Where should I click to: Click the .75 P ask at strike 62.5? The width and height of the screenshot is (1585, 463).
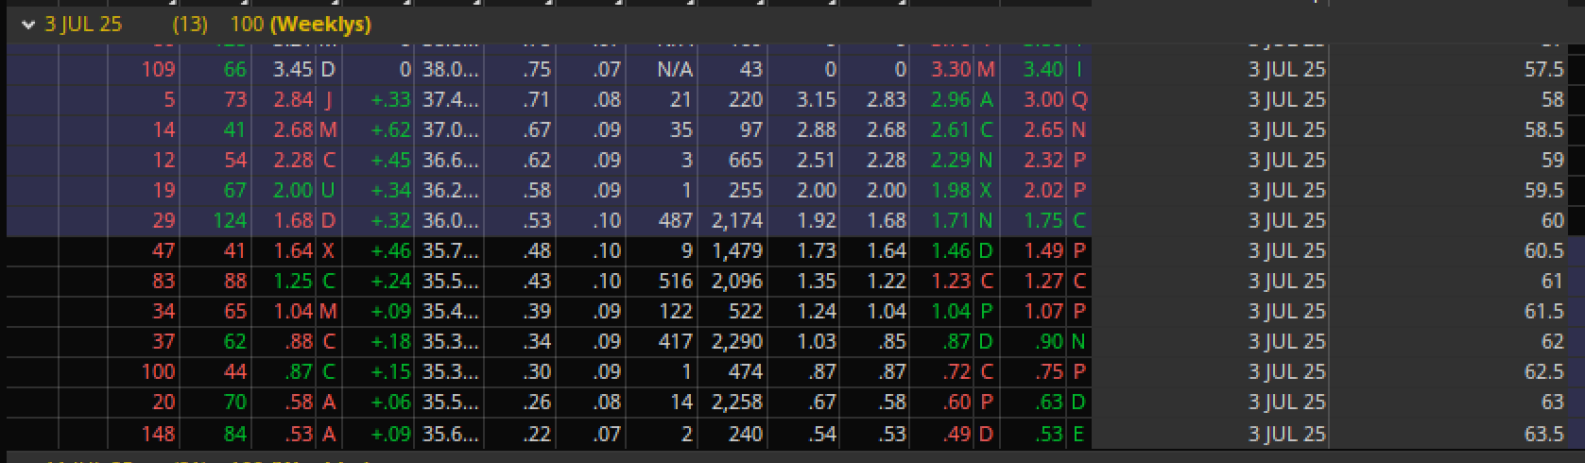[1045, 371]
